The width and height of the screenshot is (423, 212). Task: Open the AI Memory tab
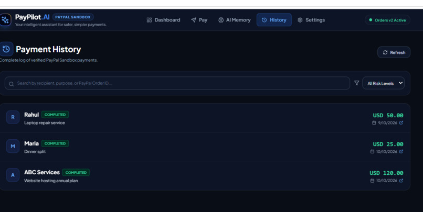tap(234, 20)
